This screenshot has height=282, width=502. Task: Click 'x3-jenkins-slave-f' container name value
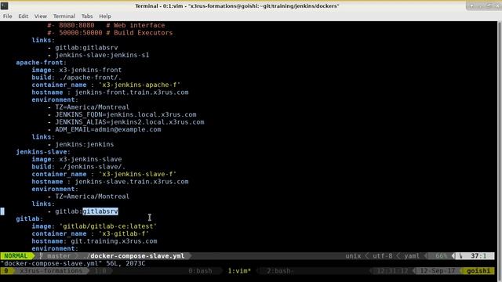click(x=137, y=174)
